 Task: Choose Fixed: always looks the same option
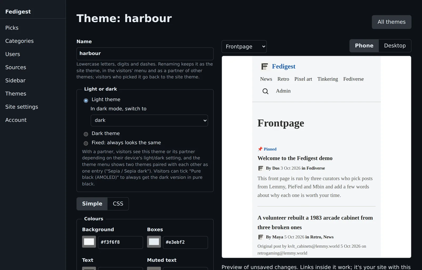pos(86,143)
